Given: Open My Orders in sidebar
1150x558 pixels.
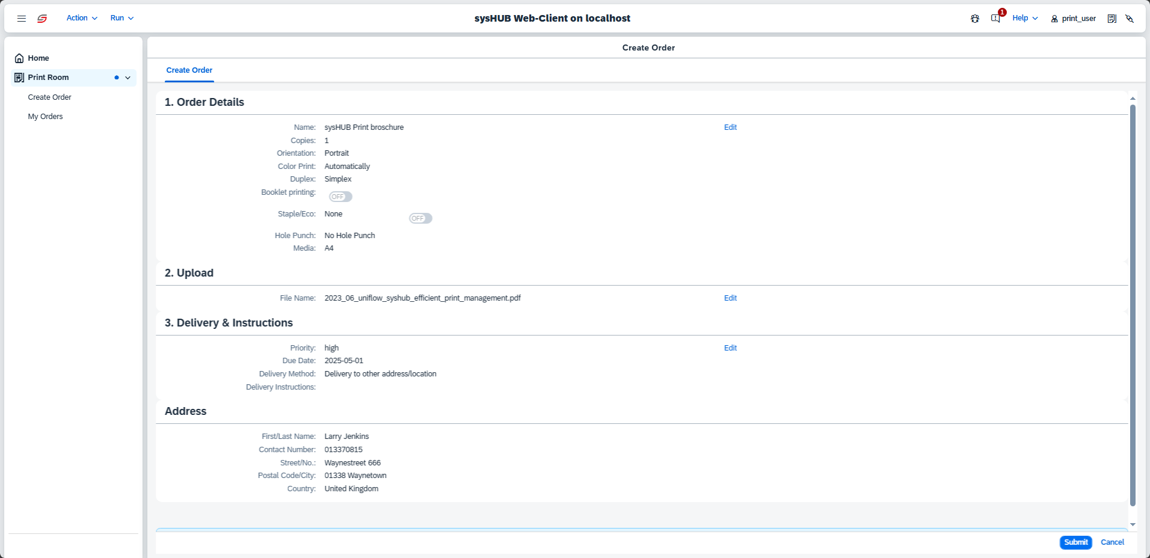Looking at the screenshot, I should [45, 117].
